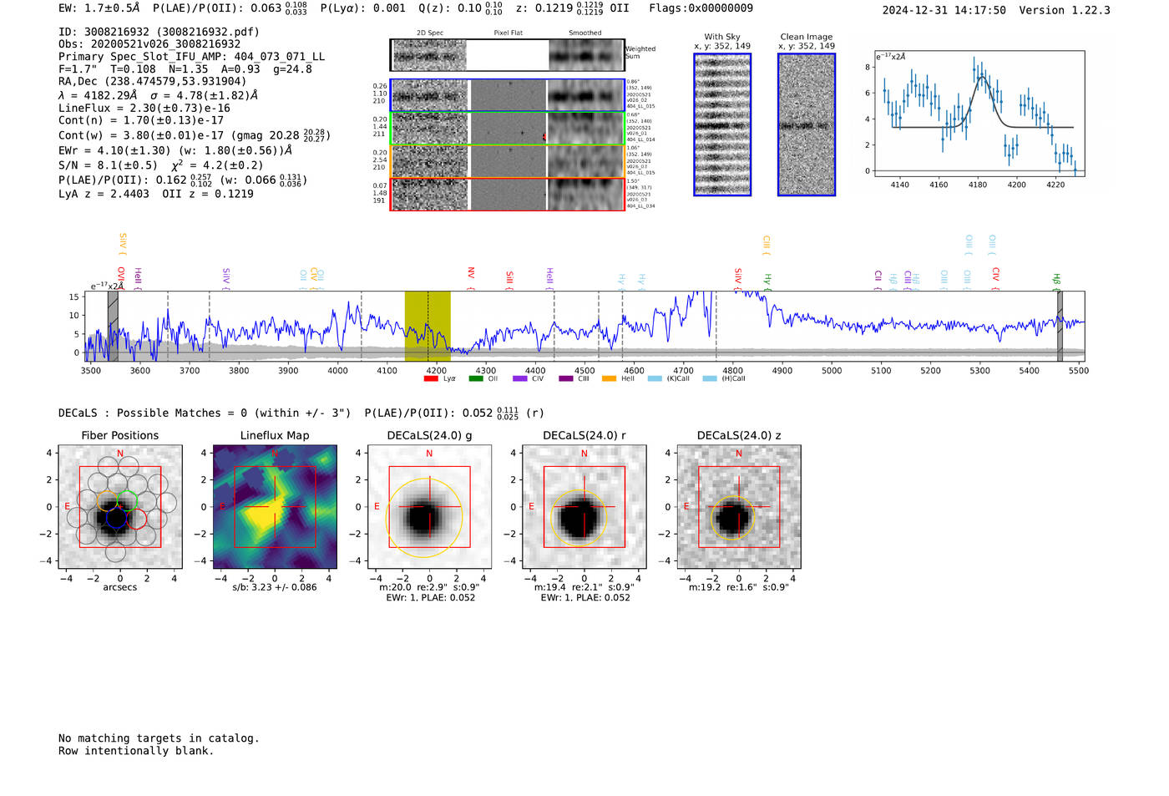This screenshot has height=796, width=1169.
Task: Open the DECaLS g-band image
Action: click(429, 507)
